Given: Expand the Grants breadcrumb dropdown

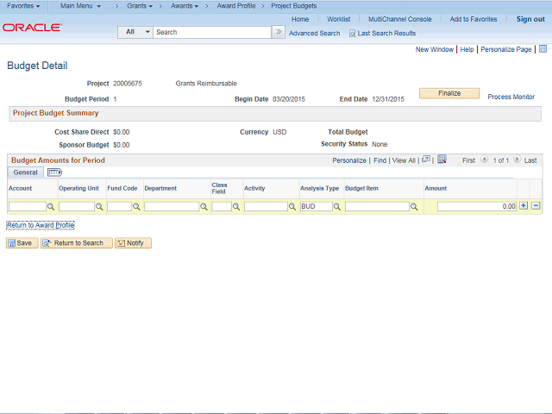Looking at the screenshot, I should [140, 6].
